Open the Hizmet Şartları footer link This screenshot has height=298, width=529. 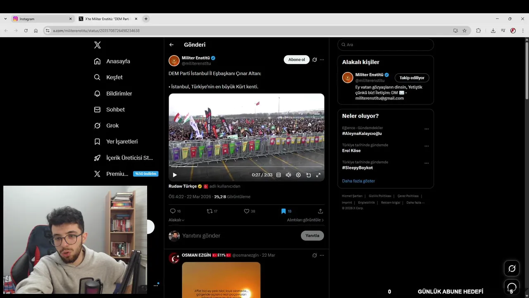pos(352,196)
